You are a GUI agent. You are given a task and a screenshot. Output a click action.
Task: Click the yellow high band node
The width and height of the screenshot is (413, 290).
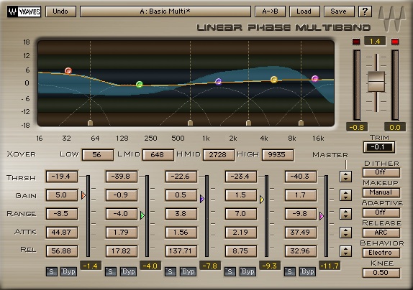(274, 80)
